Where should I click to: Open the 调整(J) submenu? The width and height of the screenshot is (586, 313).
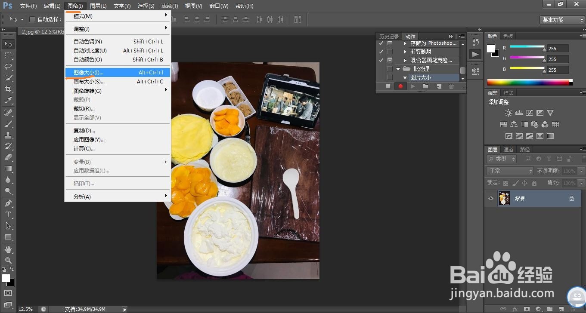pyautogui.click(x=118, y=29)
